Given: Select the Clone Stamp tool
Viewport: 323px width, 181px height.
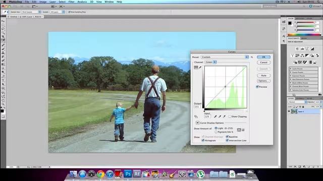Looking at the screenshot, I should [x=3, y=53].
